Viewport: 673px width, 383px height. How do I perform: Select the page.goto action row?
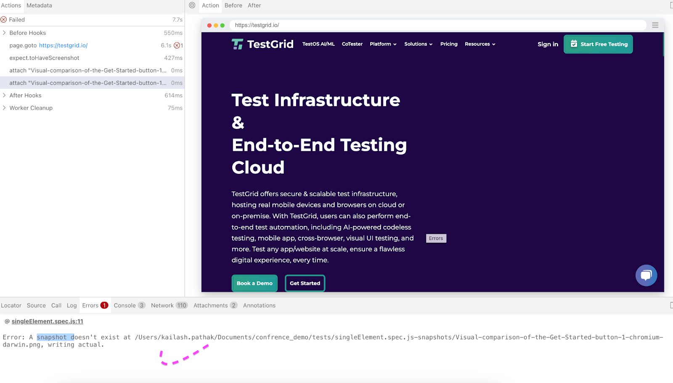(92, 45)
